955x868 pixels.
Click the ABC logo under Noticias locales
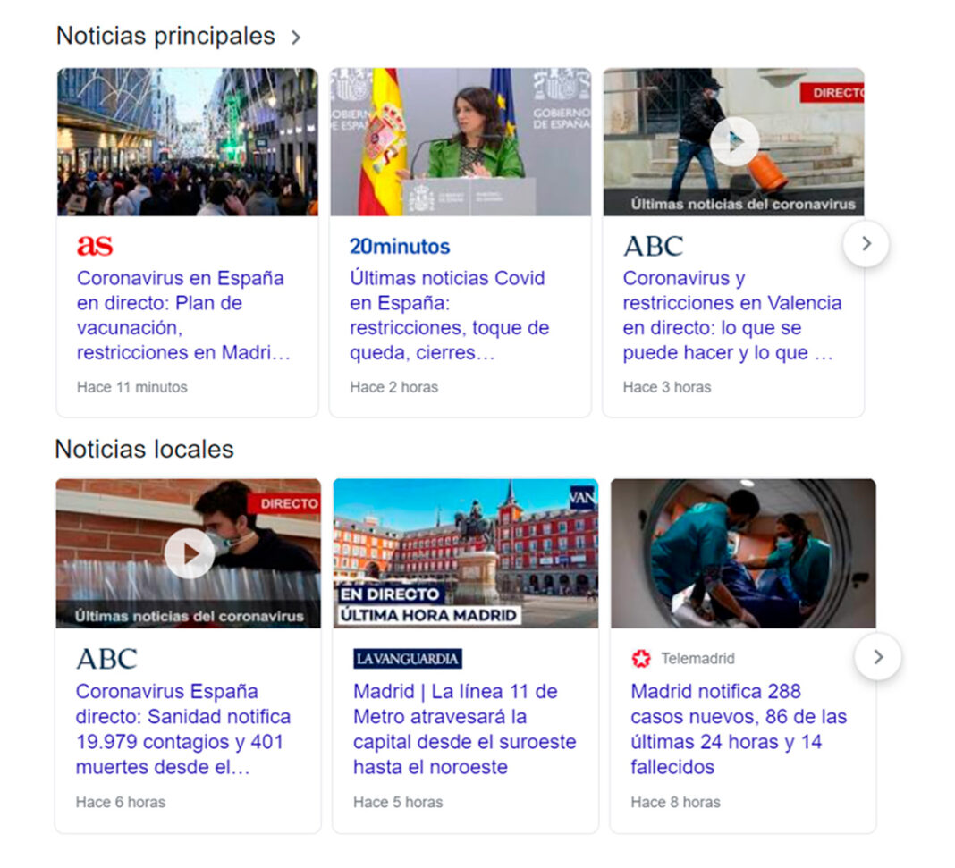pos(106,659)
